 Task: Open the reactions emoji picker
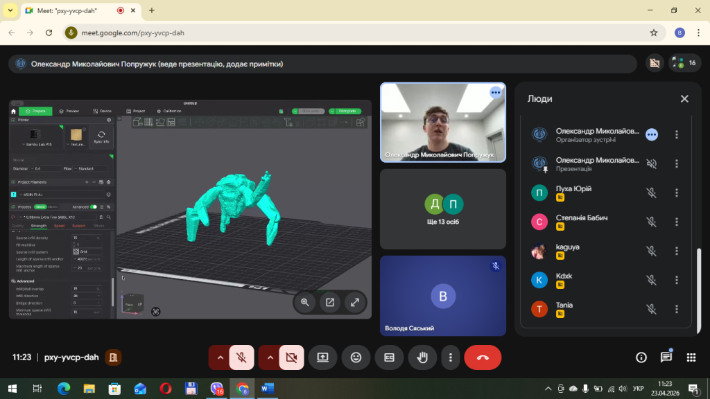click(x=356, y=357)
